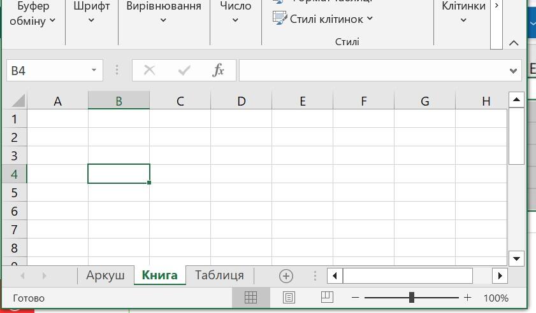Open Insert Function fx dialog

click(218, 71)
